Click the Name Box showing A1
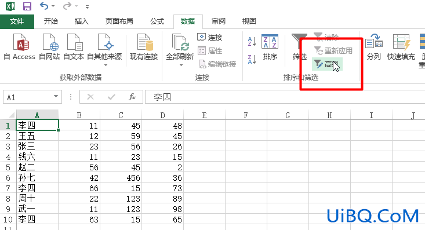Viewport: 425px width, 230px height. pyautogui.click(x=27, y=97)
